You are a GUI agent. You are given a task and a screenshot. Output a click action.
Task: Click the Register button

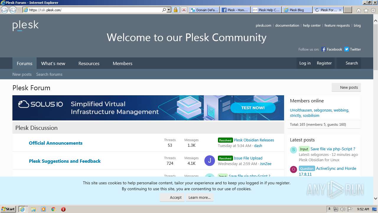coord(324,63)
